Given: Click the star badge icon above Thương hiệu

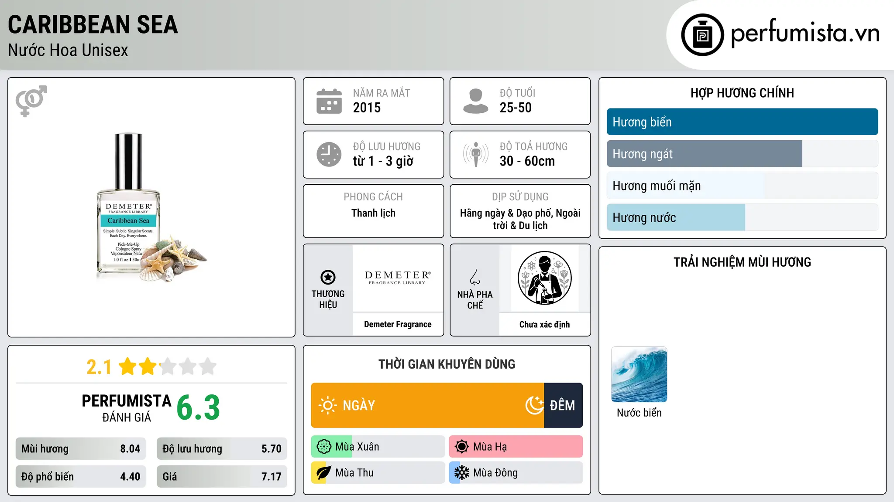Looking at the screenshot, I should click(x=328, y=277).
